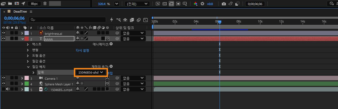
Task: Toggle 3D layer switch on AAAA layer
Action: 107,39
